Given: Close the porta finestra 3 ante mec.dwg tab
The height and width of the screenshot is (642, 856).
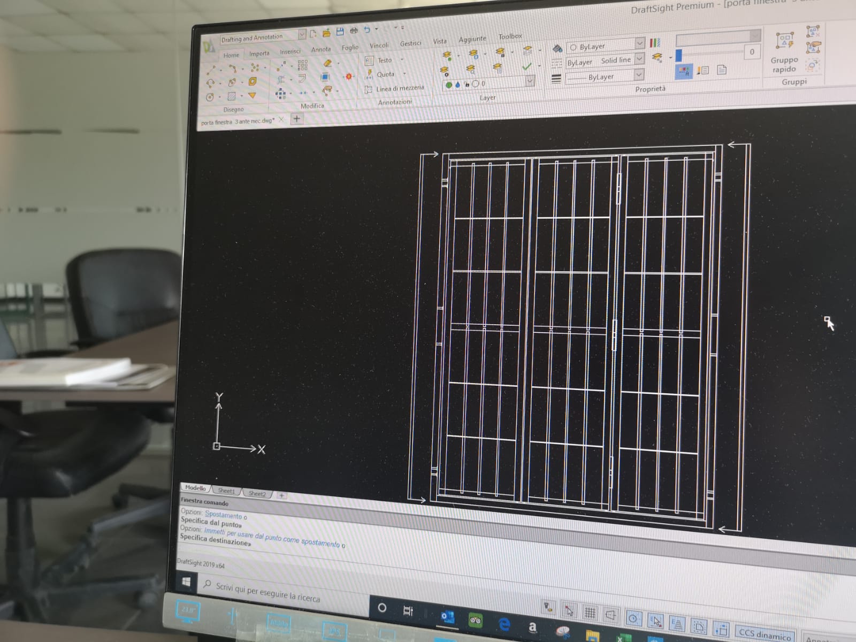Looking at the screenshot, I should coord(281,119).
